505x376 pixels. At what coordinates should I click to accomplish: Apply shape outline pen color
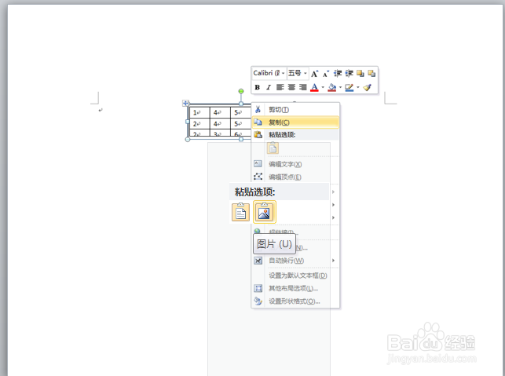point(349,87)
